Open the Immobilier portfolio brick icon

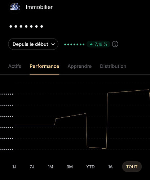15,7
